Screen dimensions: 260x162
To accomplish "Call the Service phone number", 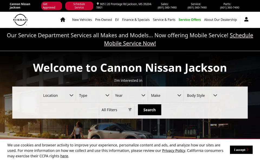I will click(x=197, y=8).
